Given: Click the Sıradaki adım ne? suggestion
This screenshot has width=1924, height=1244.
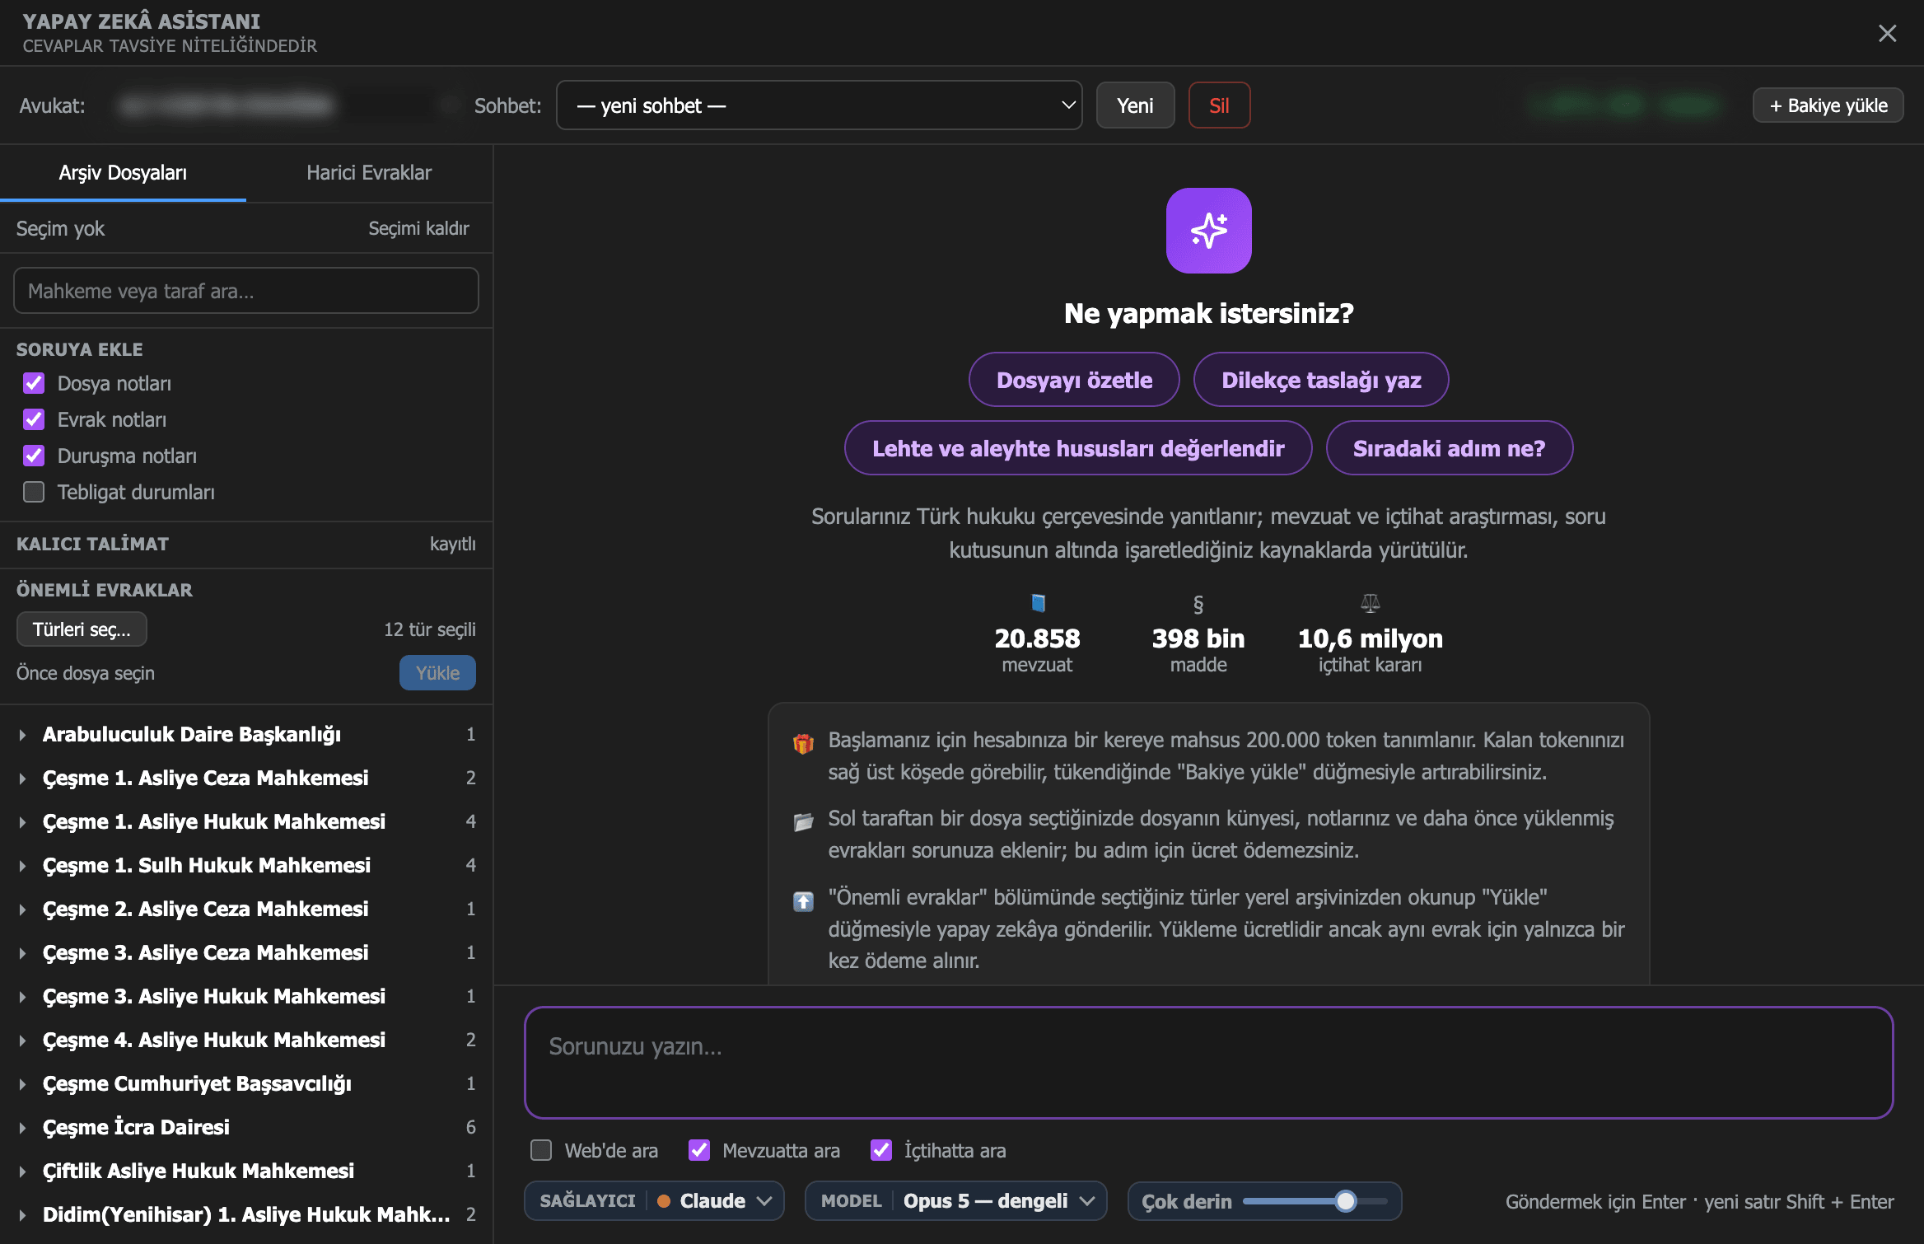Looking at the screenshot, I should pos(1449,448).
